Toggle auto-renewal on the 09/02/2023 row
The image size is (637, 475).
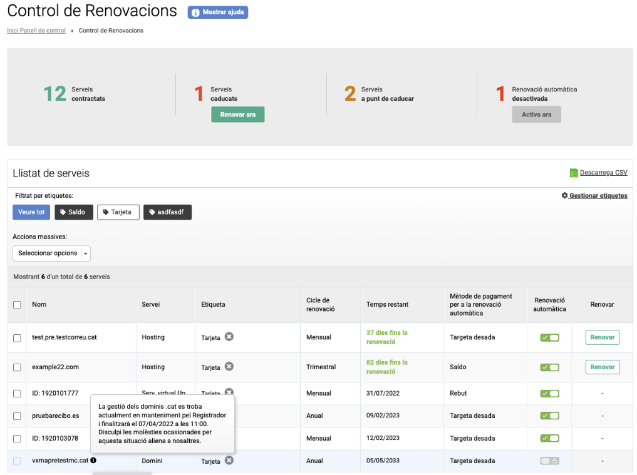coord(550,416)
